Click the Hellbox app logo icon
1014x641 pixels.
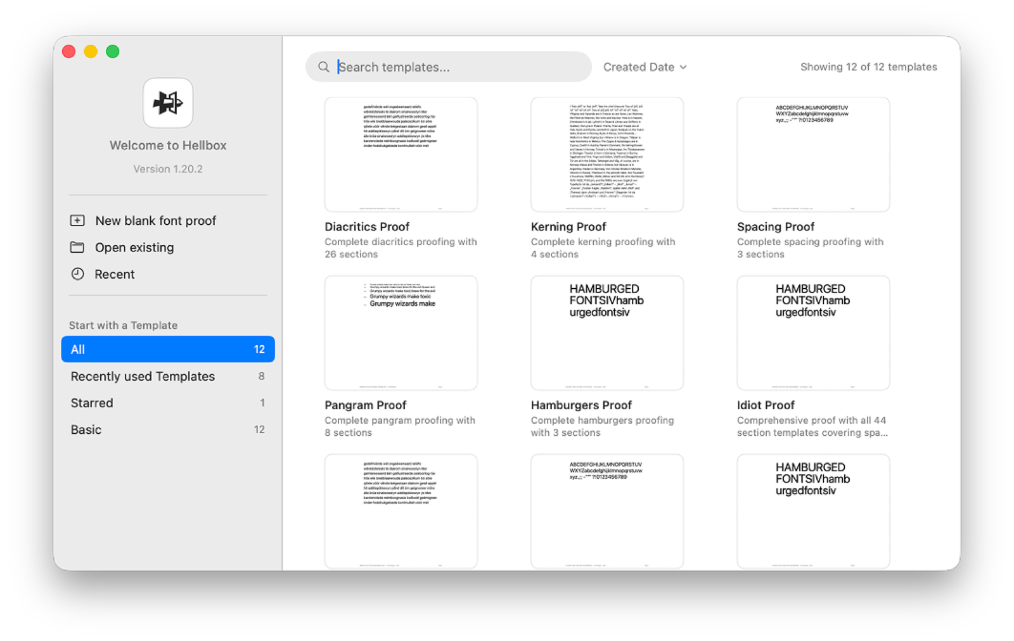pyautogui.click(x=168, y=103)
